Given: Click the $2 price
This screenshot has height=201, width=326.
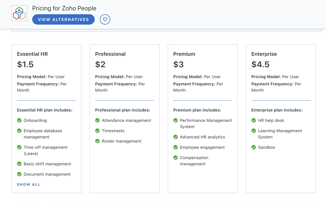Looking at the screenshot, I should click(100, 64).
